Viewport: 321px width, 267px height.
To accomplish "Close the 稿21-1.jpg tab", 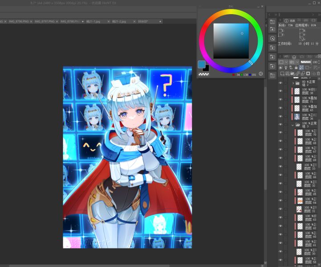I will tap(108, 21).
